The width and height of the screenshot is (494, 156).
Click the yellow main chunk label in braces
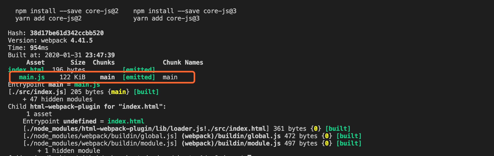click(118, 92)
